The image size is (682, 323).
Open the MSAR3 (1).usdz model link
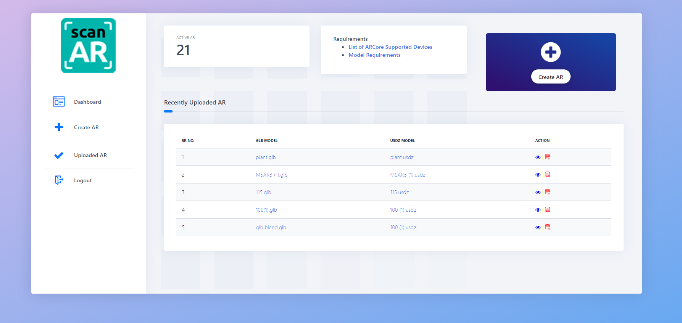tap(408, 175)
